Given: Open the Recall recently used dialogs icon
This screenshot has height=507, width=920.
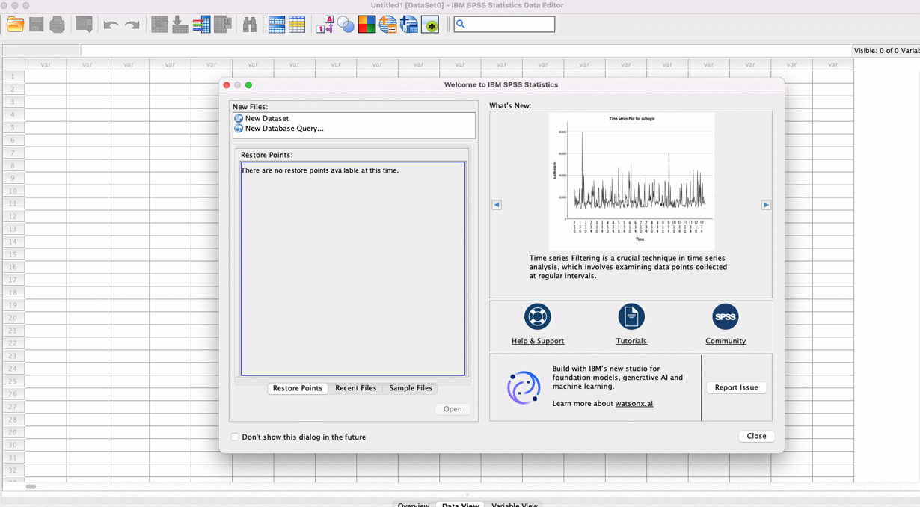Looking at the screenshot, I should tap(84, 25).
